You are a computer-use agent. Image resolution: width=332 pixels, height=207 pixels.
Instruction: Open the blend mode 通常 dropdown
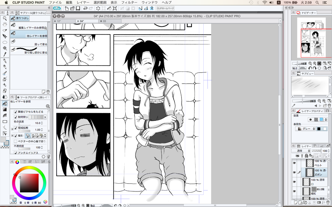(x=301, y=151)
